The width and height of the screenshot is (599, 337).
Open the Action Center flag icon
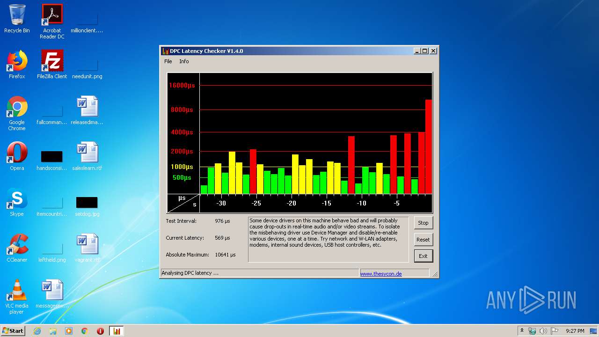pos(555,331)
